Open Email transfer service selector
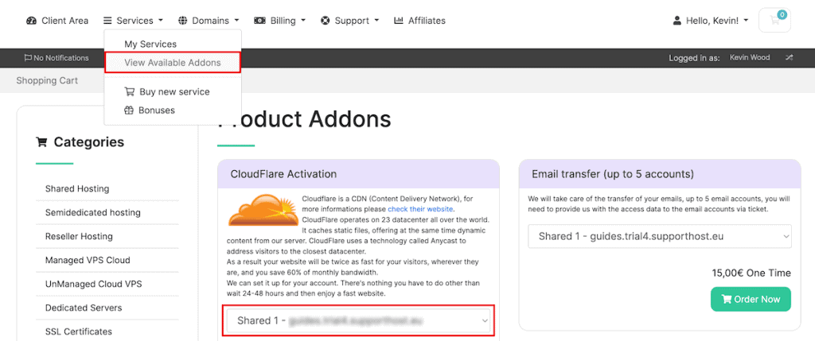The image size is (815, 341). coord(660,236)
